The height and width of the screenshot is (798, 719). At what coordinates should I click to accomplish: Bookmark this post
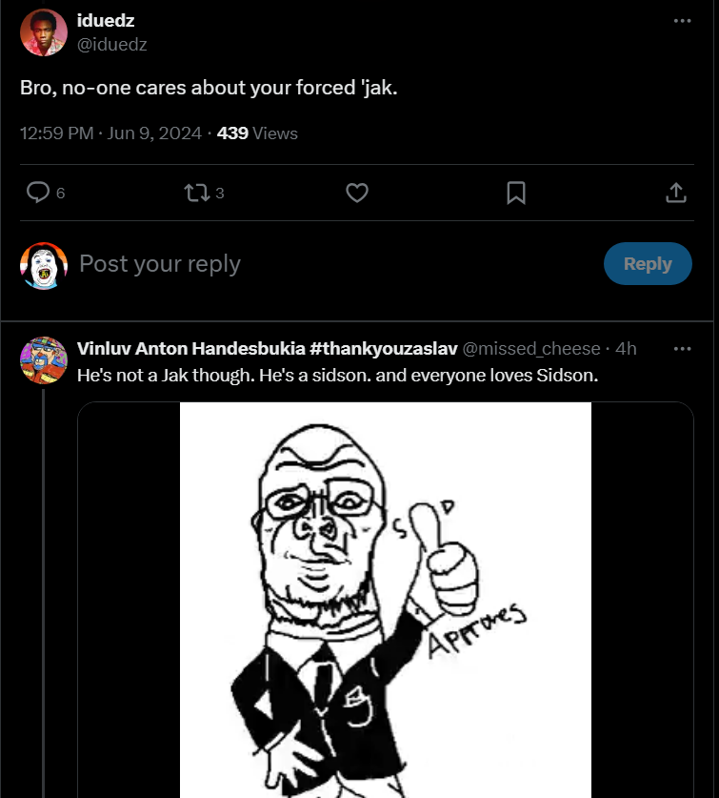515,193
